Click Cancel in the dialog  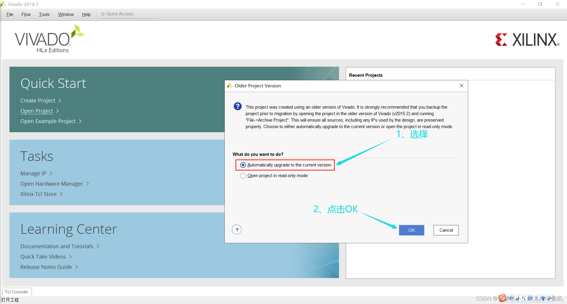click(446, 230)
